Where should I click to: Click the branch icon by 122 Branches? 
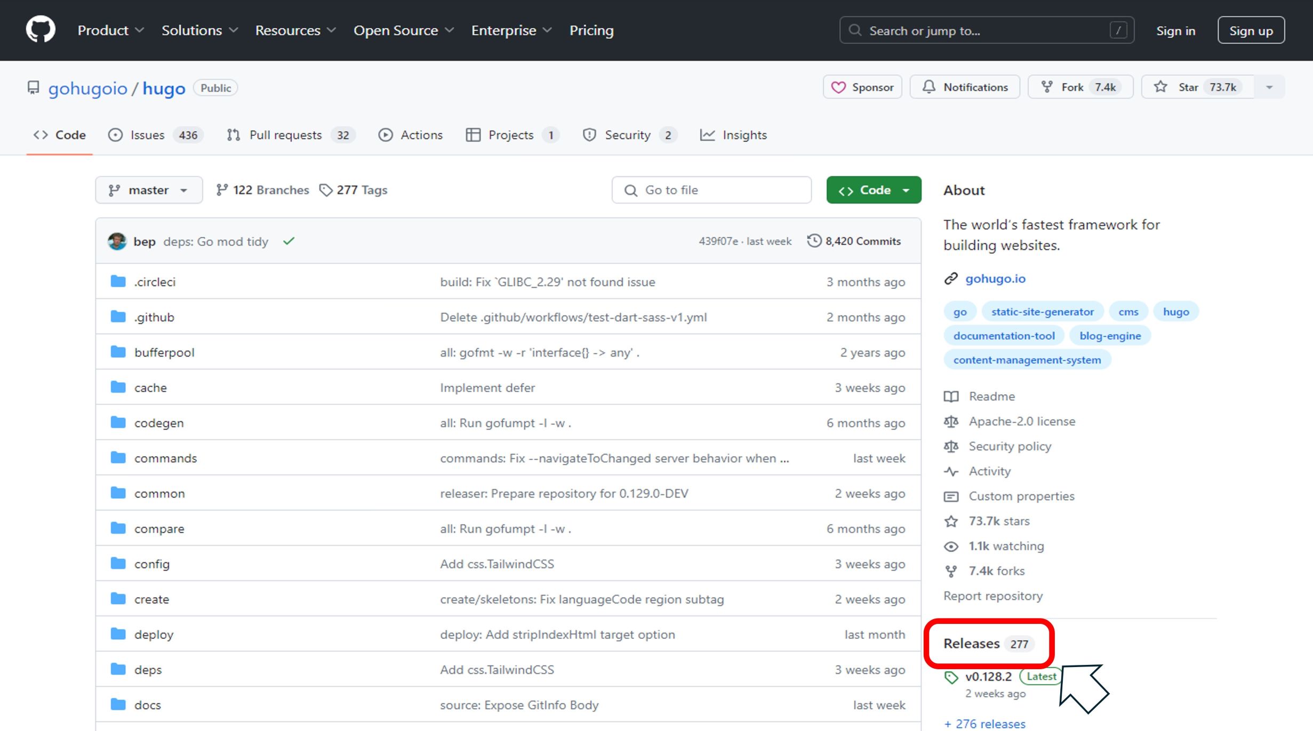222,190
